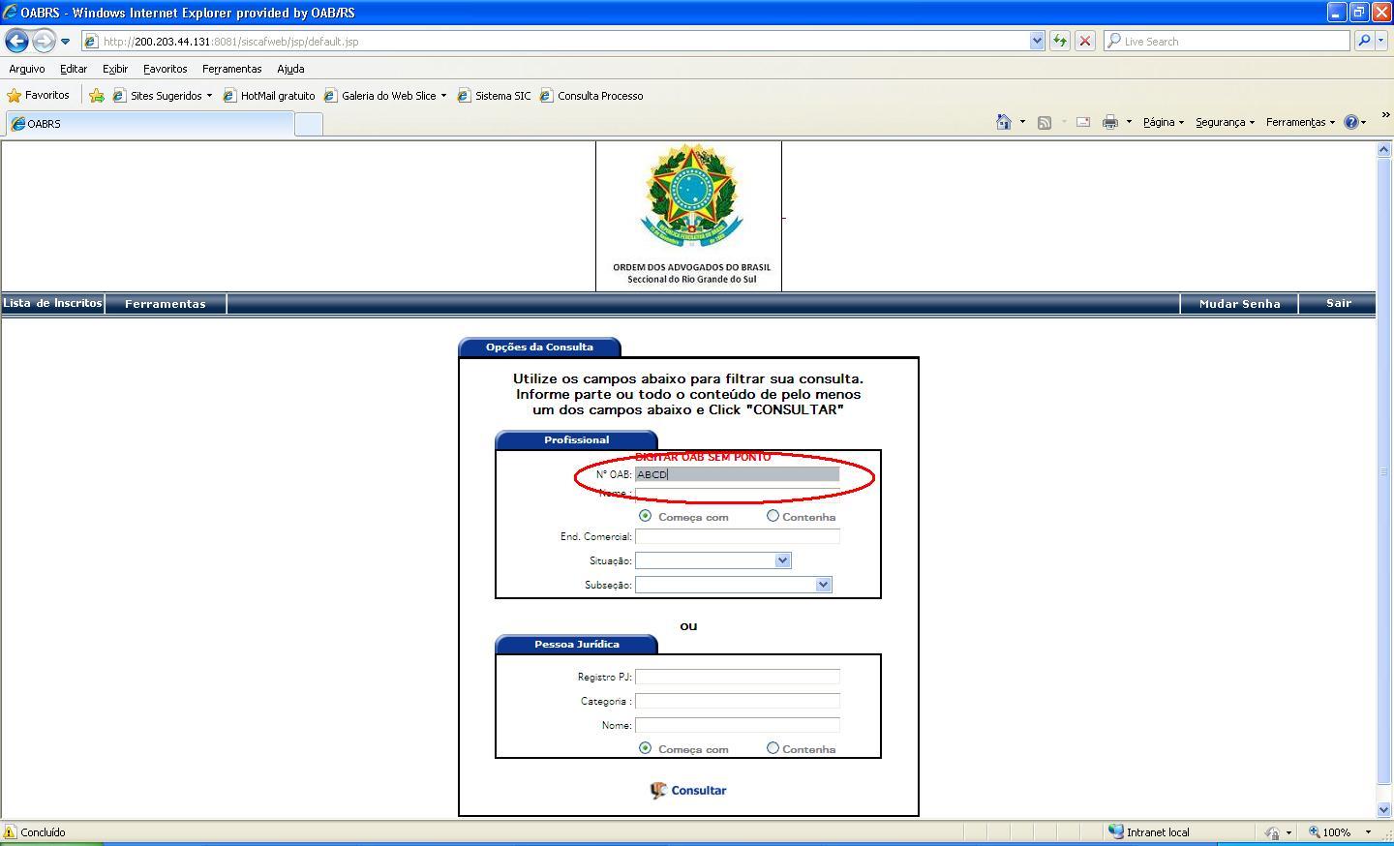
Task: Click the RSS feeds icon
Action: click(1045, 122)
